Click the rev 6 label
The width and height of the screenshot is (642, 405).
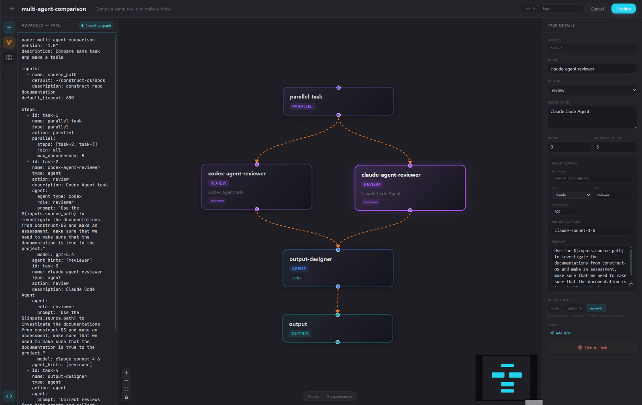tap(530, 8)
